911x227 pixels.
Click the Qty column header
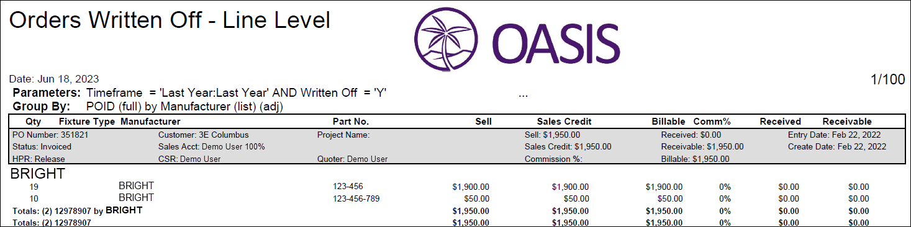click(x=34, y=122)
